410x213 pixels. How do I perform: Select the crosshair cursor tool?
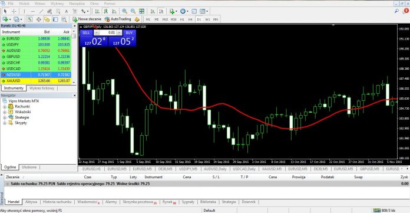tap(14, 11)
